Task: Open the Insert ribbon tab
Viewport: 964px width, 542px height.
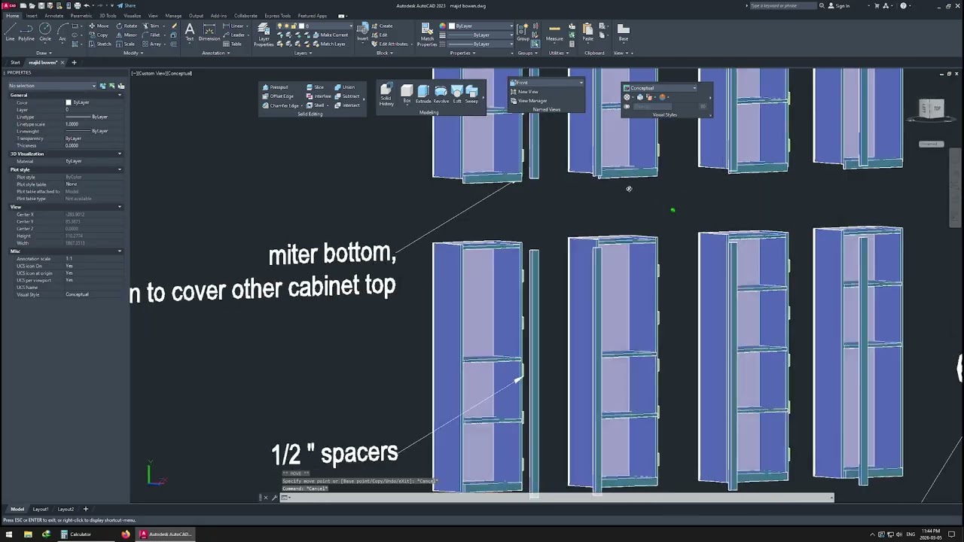Action: (x=32, y=16)
